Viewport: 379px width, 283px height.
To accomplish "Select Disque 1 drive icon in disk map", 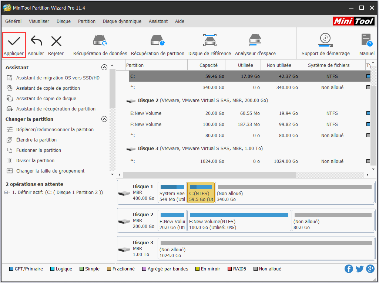I will 124,193.
